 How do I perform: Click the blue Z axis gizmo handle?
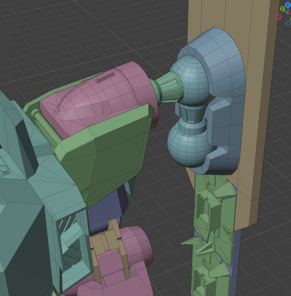288,5
